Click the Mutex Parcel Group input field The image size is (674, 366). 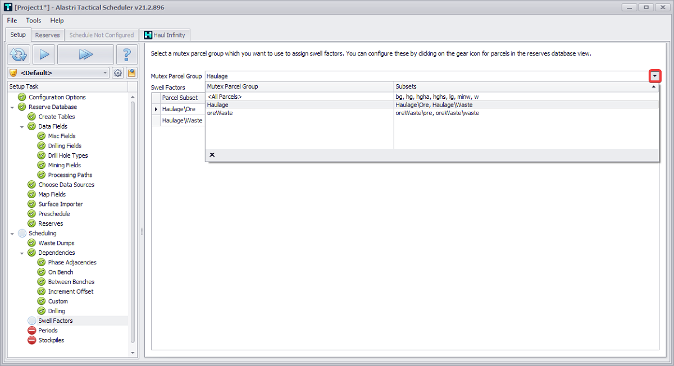click(427, 76)
